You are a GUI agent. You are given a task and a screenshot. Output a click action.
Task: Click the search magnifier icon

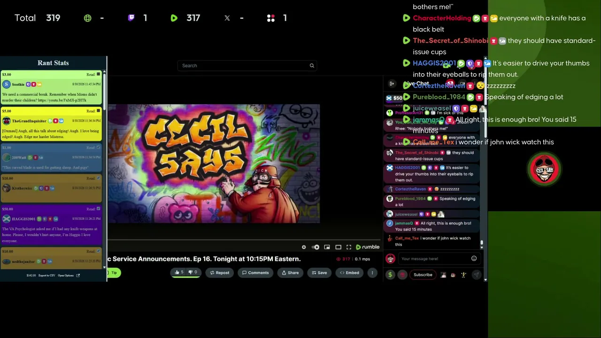[x=312, y=66]
